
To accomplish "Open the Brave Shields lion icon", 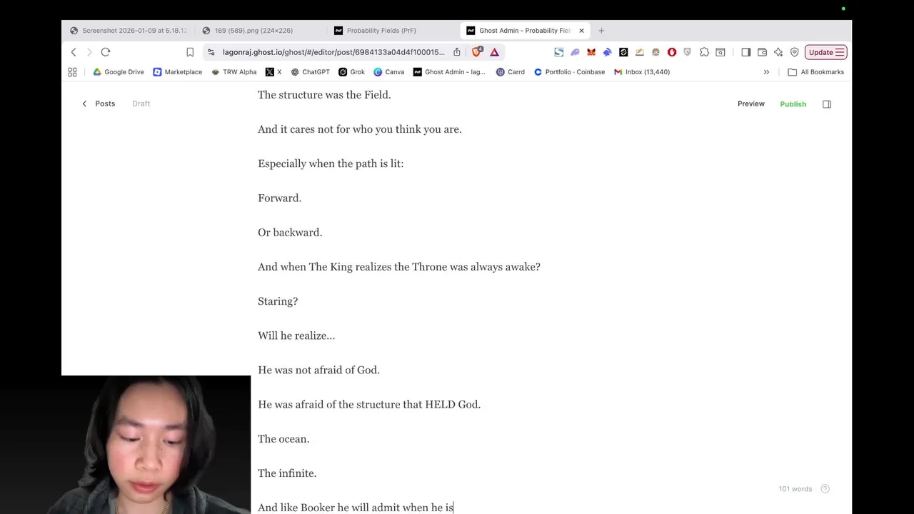I will click(x=477, y=51).
